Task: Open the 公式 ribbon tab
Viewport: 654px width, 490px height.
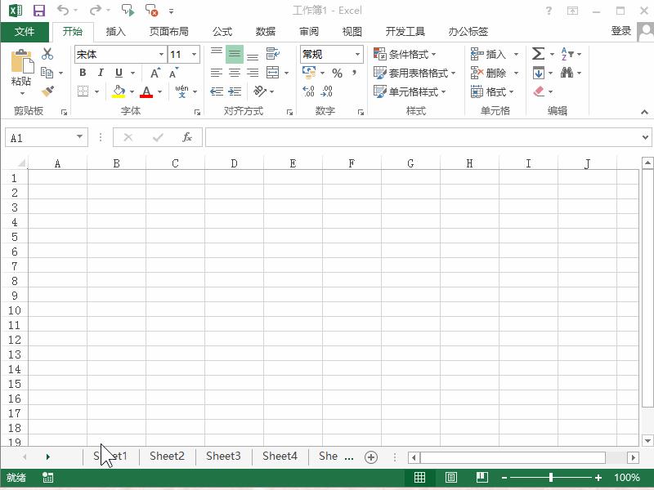Action: [x=222, y=31]
